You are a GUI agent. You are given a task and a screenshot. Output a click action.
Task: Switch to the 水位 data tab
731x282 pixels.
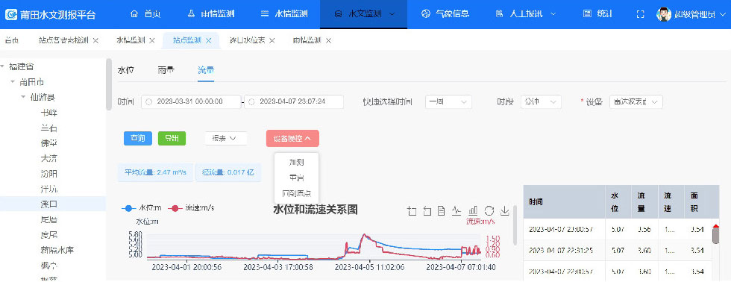[125, 70]
